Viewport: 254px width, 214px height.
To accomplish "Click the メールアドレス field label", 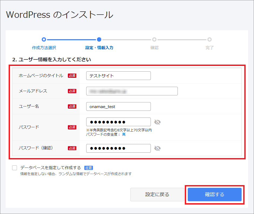I will coord(33,91).
